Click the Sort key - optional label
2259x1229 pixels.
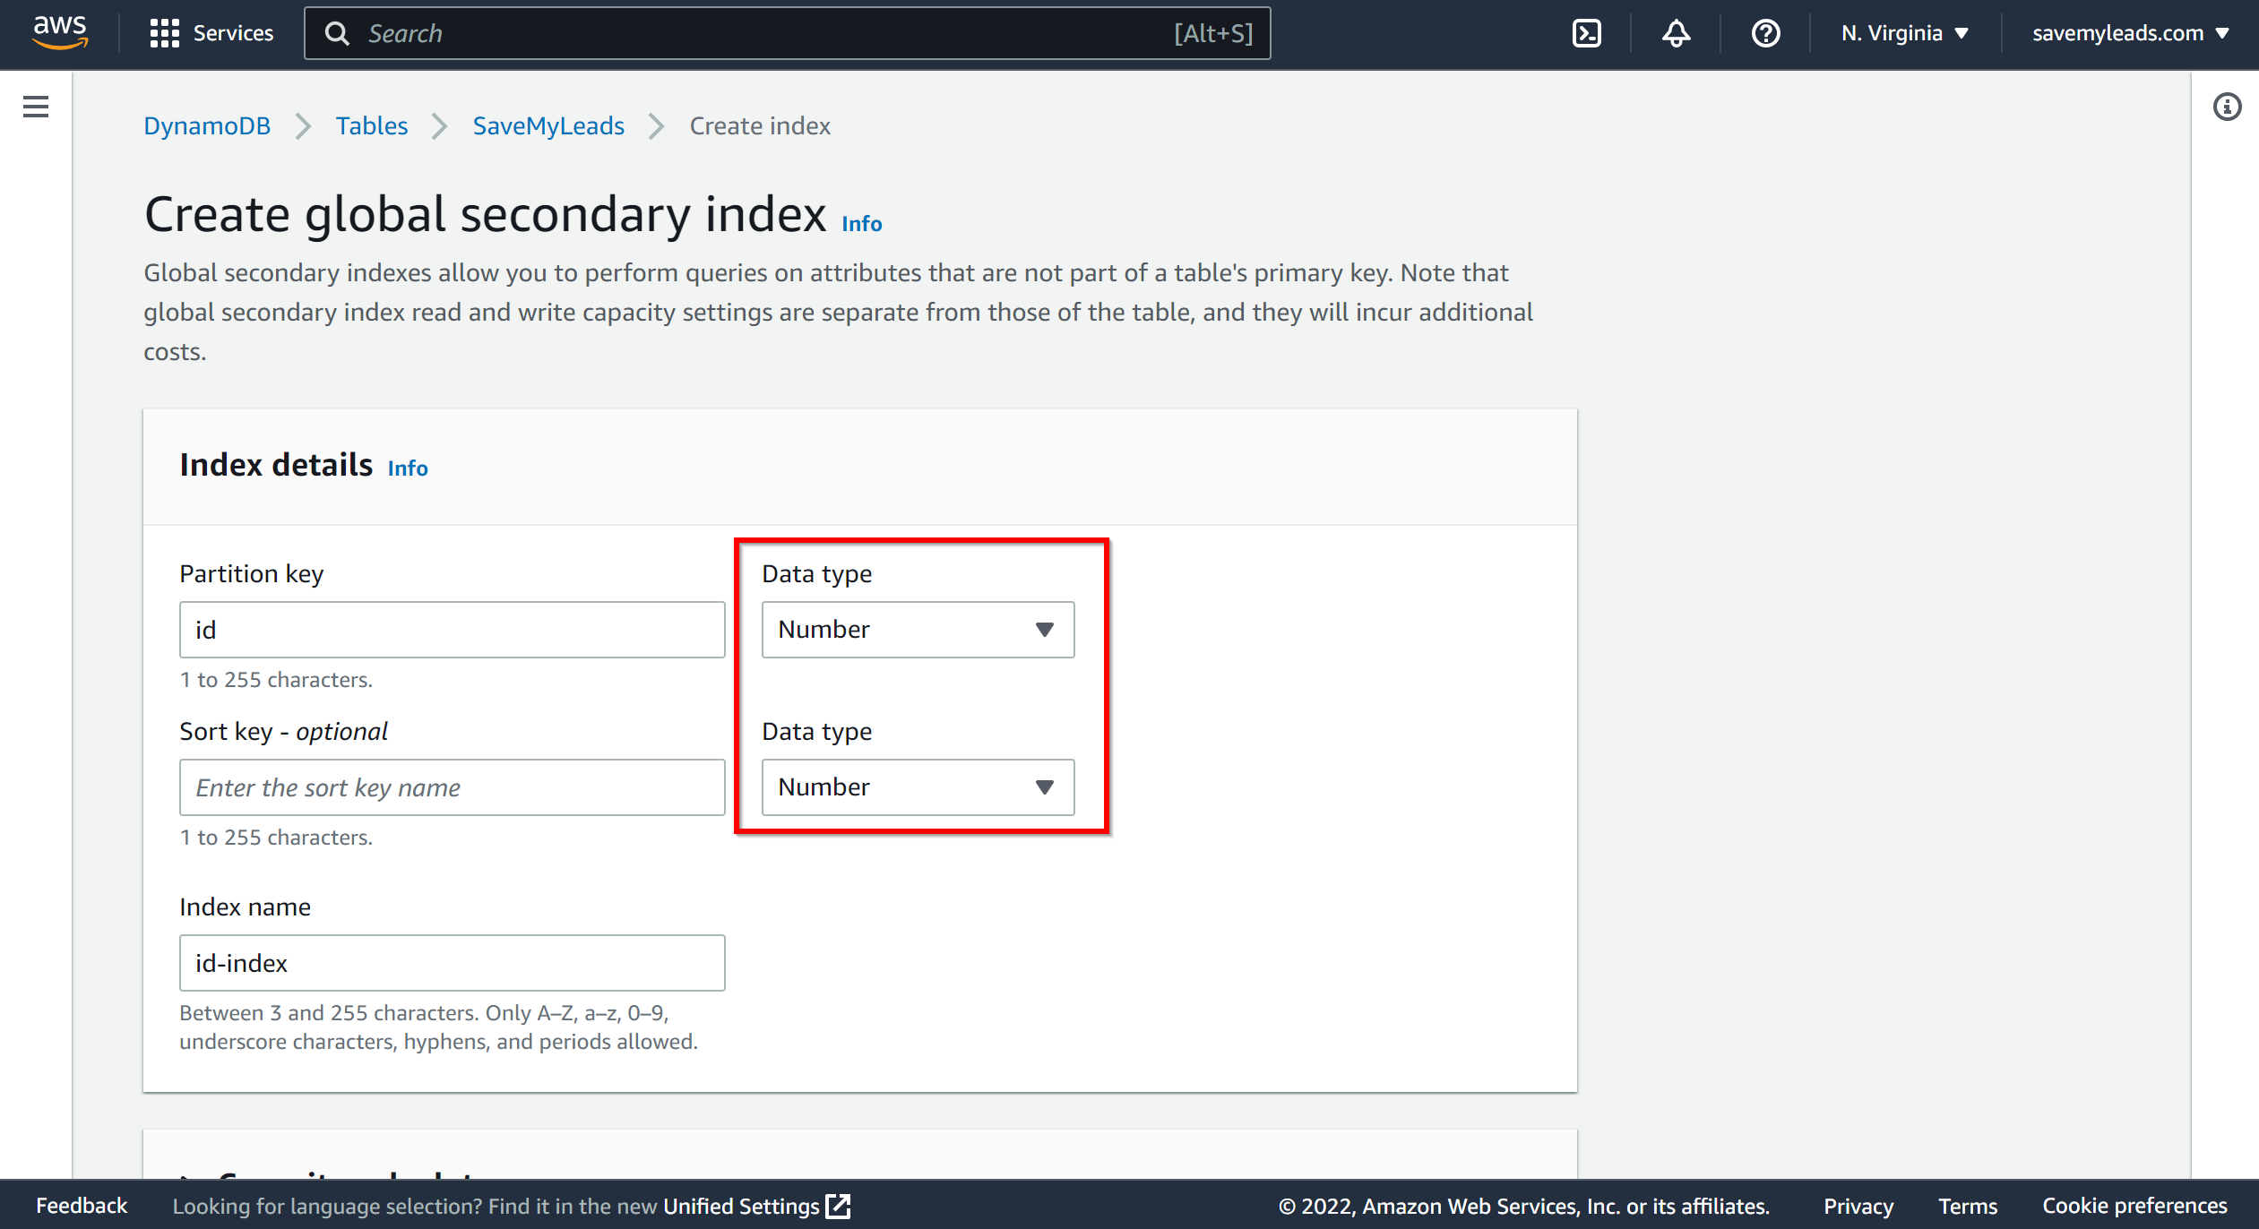[x=283, y=731]
